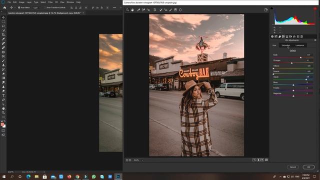This screenshot has height=180, width=320.
Task: Toggle before/after view button in Camera Raw
Action: [x=254, y=160]
